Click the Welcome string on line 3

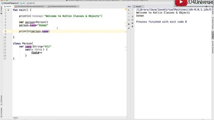click(73, 16)
